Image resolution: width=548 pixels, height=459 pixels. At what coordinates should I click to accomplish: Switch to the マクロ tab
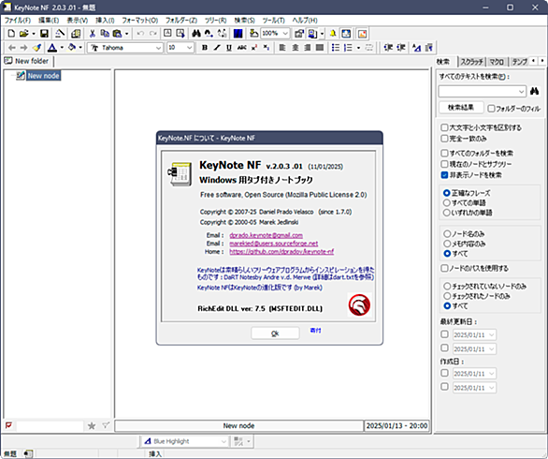tap(497, 62)
